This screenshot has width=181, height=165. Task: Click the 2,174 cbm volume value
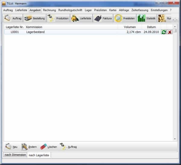pos(134,32)
